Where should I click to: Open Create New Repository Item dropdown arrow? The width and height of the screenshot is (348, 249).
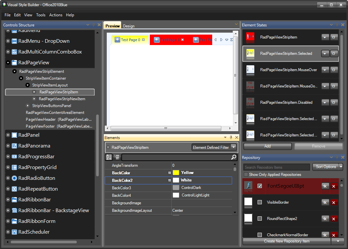pos(338,241)
